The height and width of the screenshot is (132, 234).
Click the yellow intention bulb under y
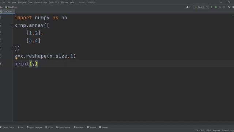click(16, 58)
